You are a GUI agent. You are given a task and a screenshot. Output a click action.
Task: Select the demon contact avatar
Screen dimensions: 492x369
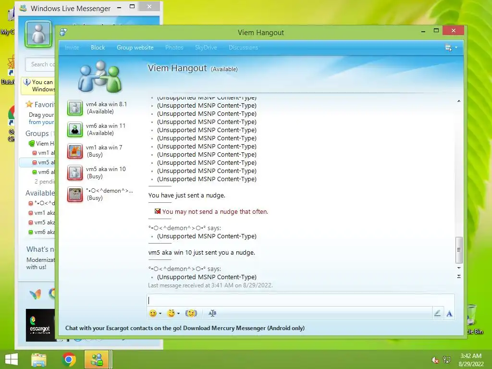point(75,194)
